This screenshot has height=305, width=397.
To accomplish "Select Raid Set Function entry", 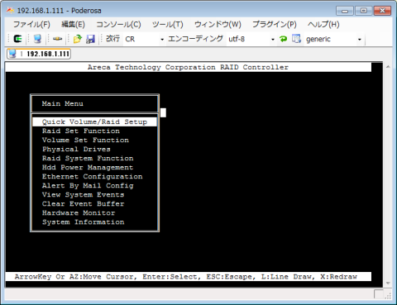I will 81,131.
